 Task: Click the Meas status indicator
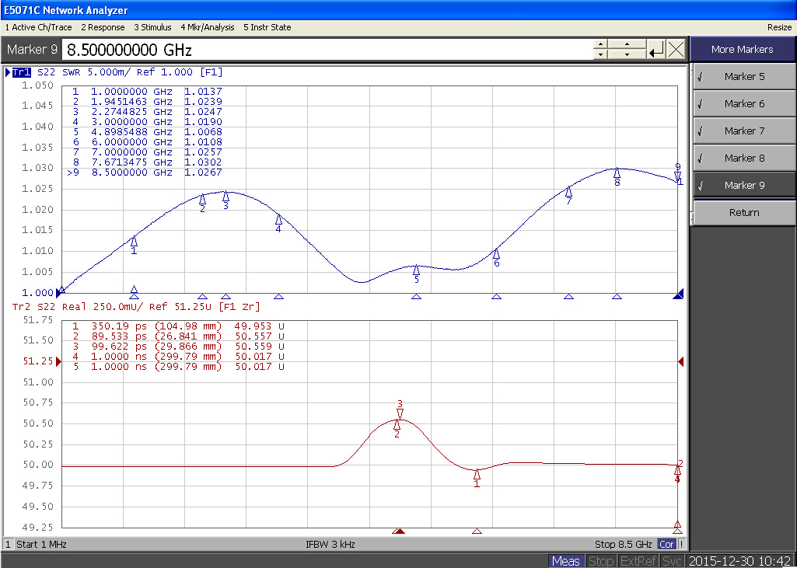pyautogui.click(x=566, y=561)
